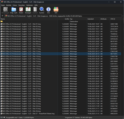The width and height of the screenshot is (124, 119).
Task: Click file icon of PowerPoint Viewer.img
Action: point(2,113)
